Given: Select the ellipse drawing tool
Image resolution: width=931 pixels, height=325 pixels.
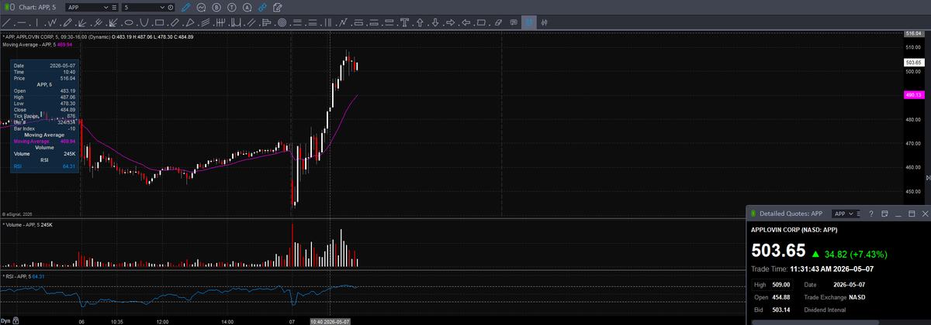Looking at the screenshot, I should pyautogui.click(x=129, y=22).
